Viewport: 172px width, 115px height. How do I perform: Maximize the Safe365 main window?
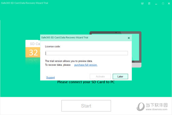(163, 3)
